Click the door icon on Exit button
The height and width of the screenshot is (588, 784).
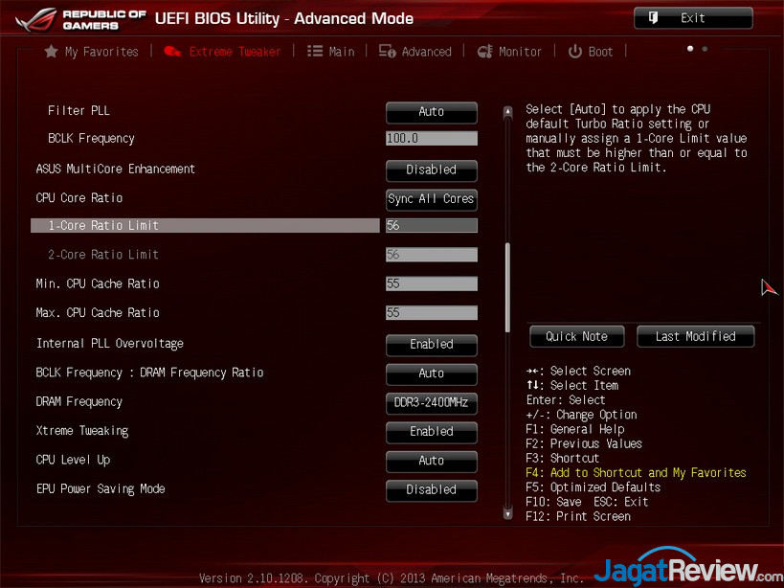click(x=653, y=18)
